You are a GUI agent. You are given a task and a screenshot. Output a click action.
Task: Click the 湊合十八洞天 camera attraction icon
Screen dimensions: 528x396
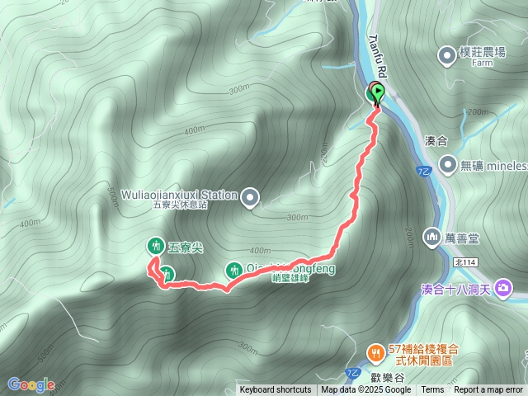(x=503, y=289)
